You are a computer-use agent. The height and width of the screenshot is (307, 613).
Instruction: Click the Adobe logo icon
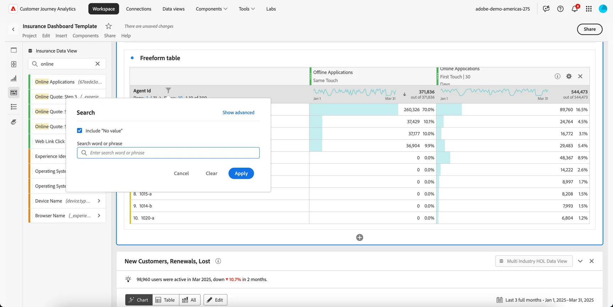(x=13, y=9)
